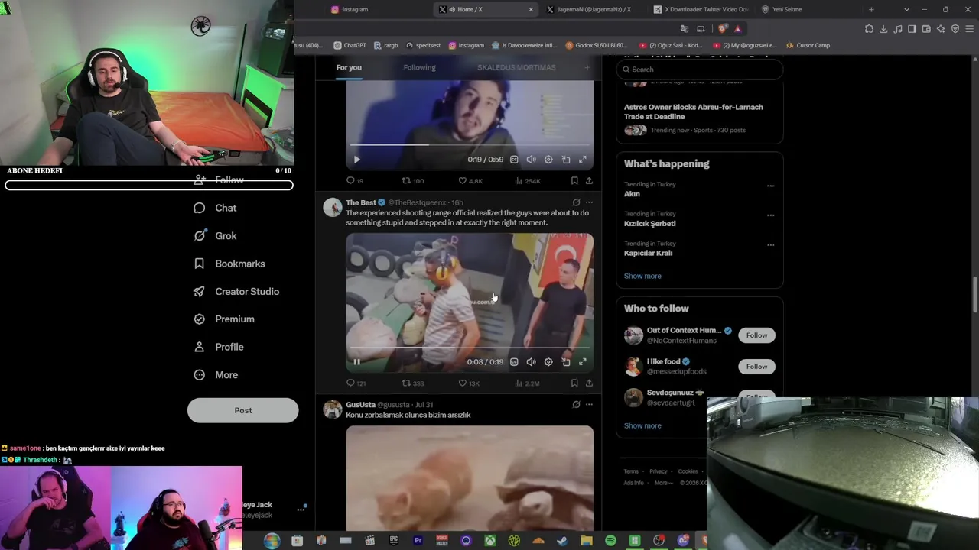
Task: Open Creator Studio from the sidebar
Action: (236, 292)
